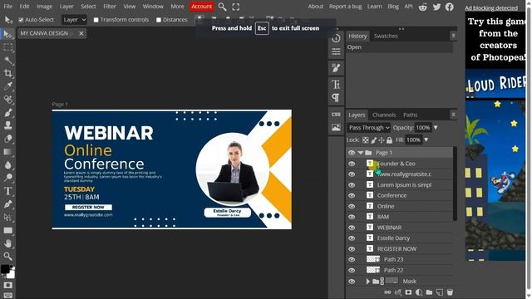The image size is (532, 299).
Task: Open the Layers panel options menu
Action: point(453,115)
